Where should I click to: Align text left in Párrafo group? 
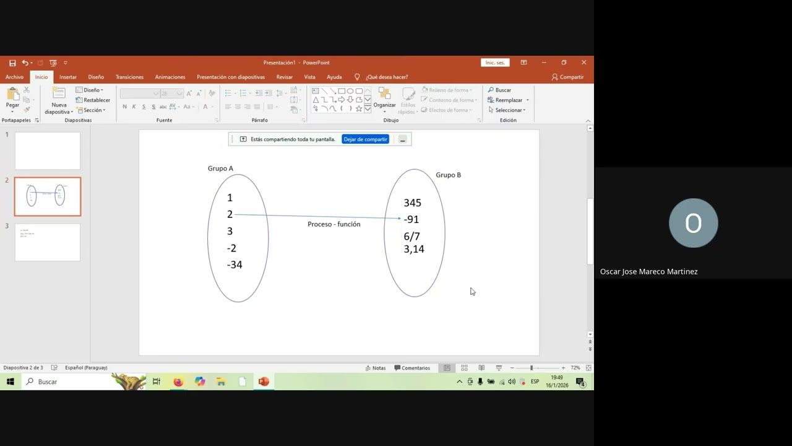(228, 107)
